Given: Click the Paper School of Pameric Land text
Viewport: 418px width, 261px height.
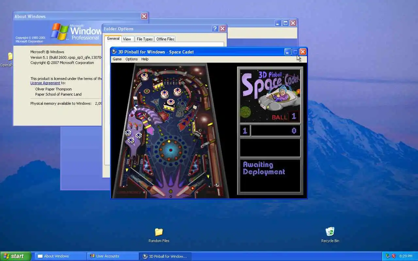Looking at the screenshot, I should pos(58,94).
